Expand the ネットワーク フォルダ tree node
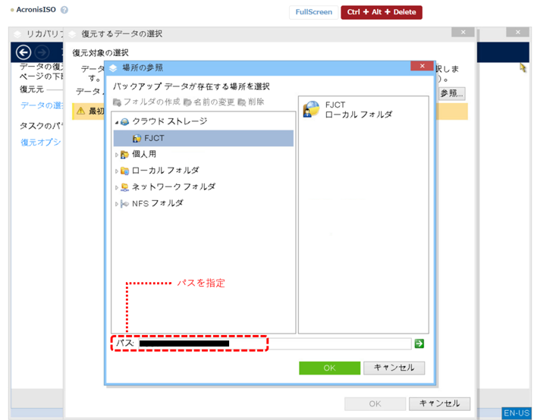534x420 pixels. coord(116,187)
